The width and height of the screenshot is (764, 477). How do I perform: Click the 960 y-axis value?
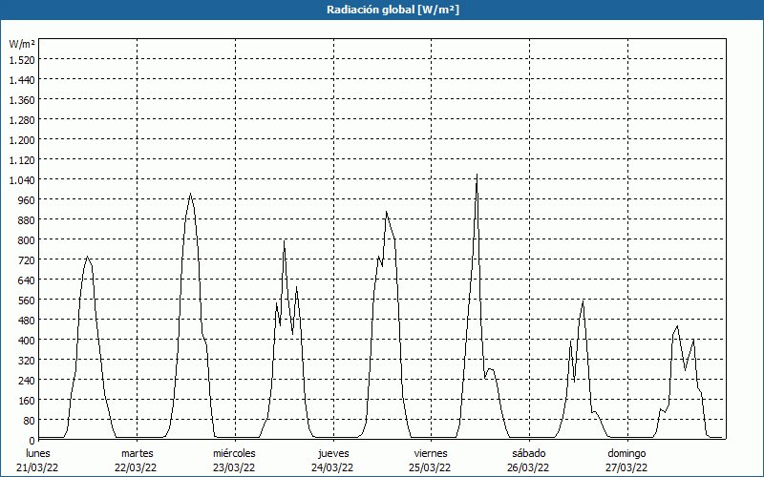[28, 200]
